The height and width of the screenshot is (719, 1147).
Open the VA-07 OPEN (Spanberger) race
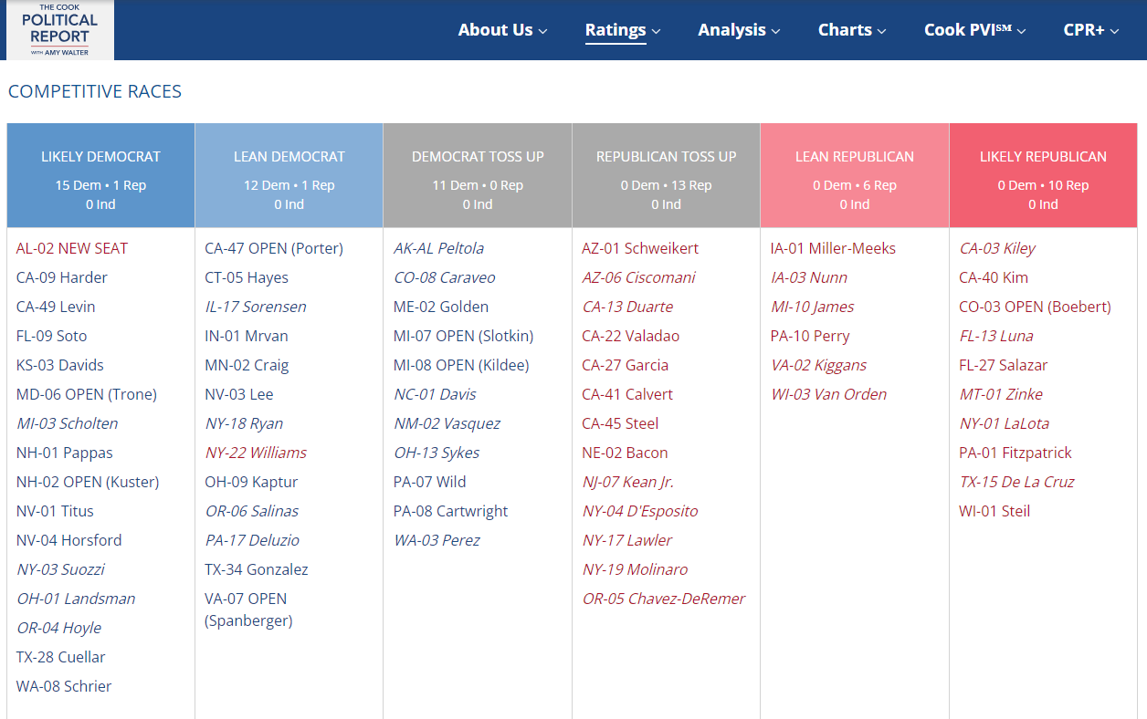pos(248,610)
